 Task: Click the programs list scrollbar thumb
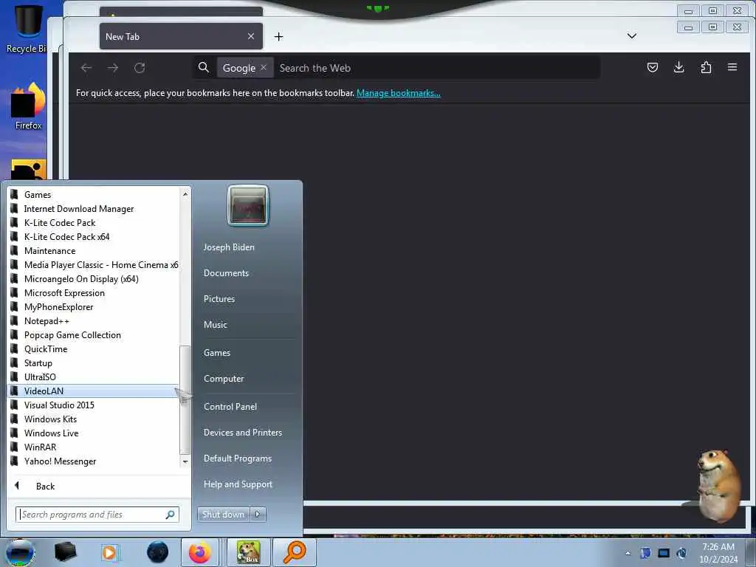[185, 400]
